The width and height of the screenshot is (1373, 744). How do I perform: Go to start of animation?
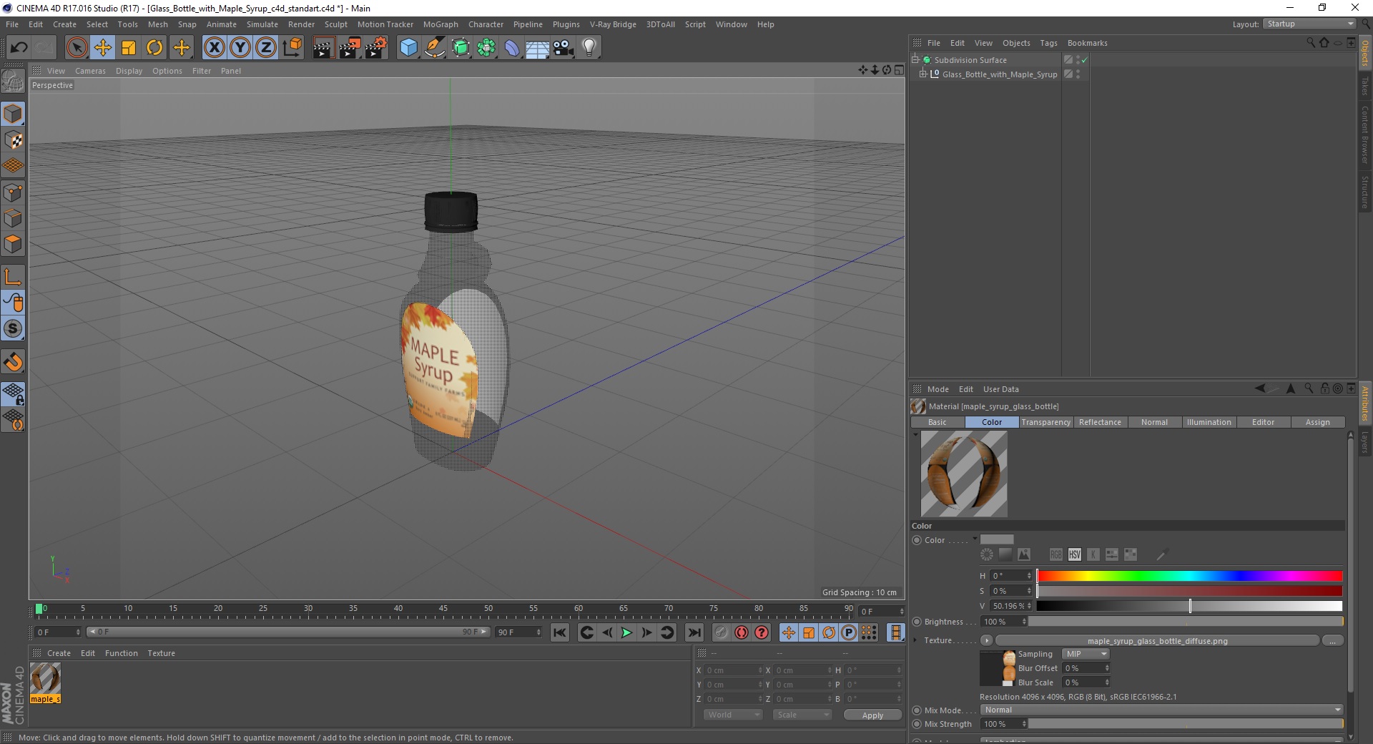pyautogui.click(x=560, y=632)
